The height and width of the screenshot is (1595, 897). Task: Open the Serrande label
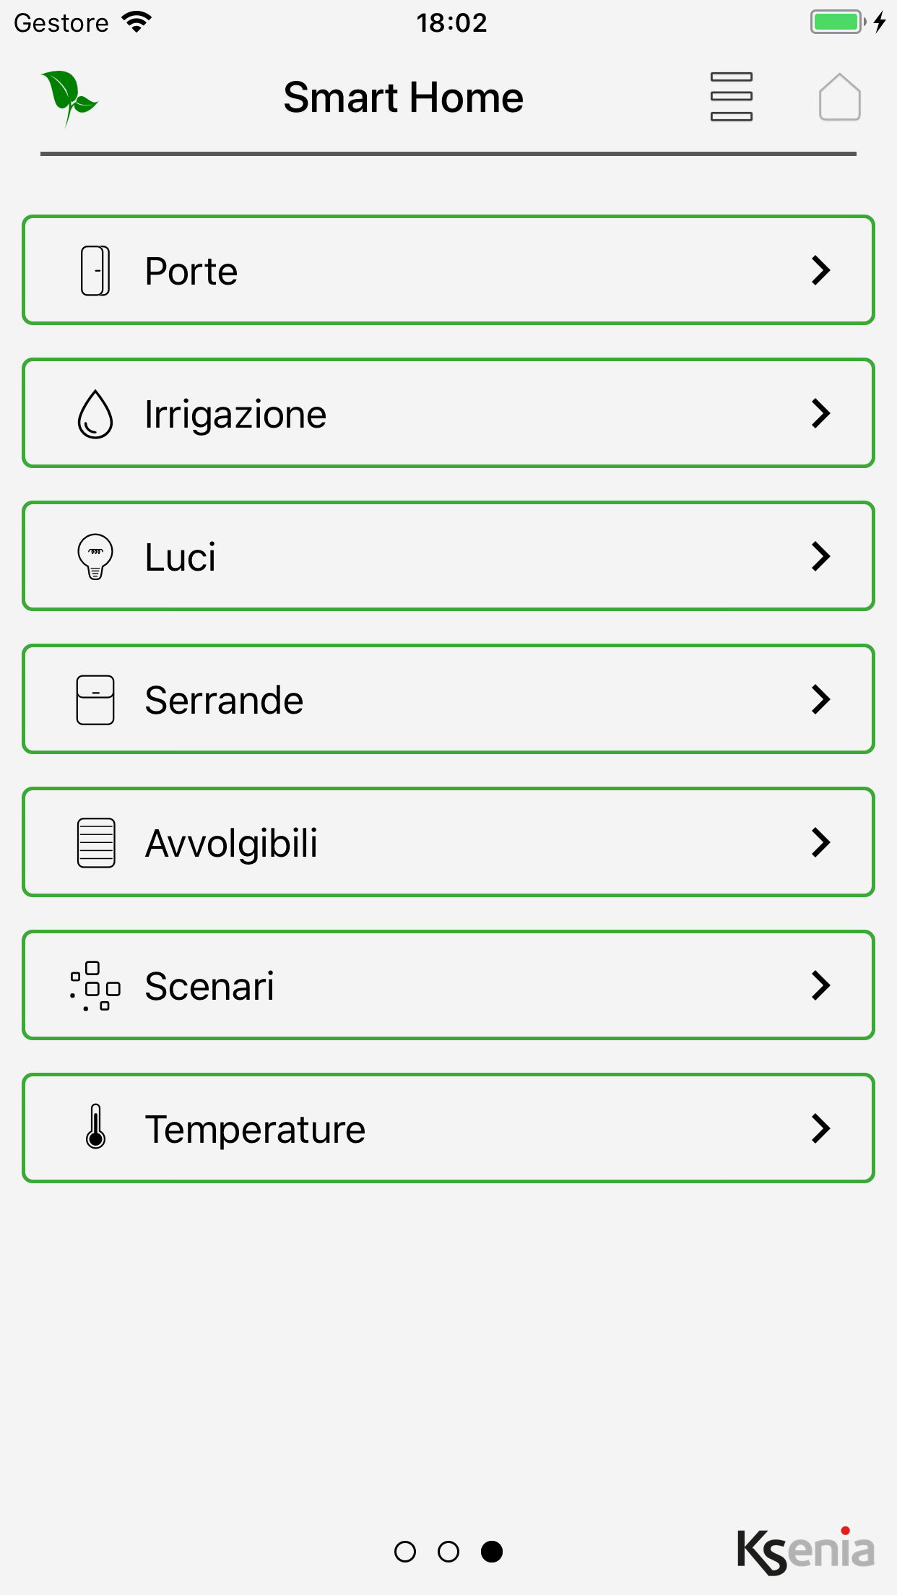(x=224, y=701)
